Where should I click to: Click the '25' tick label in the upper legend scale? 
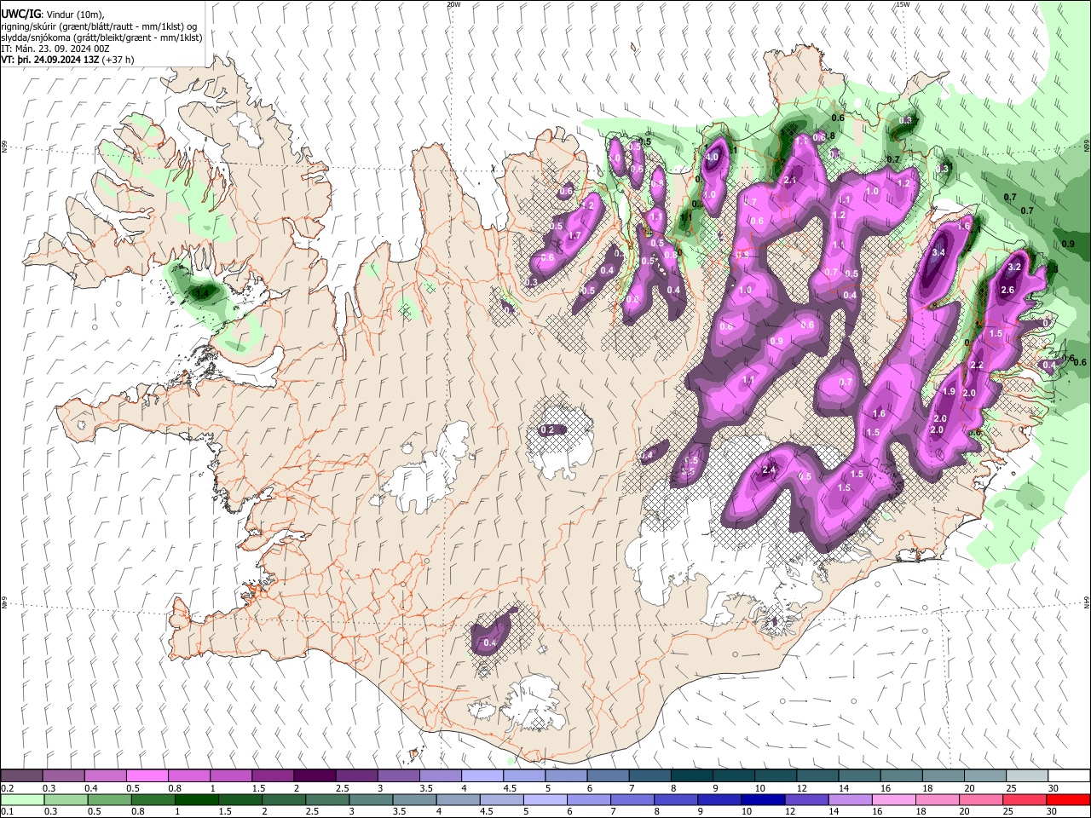pyautogui.click(x=1011, y=788)
